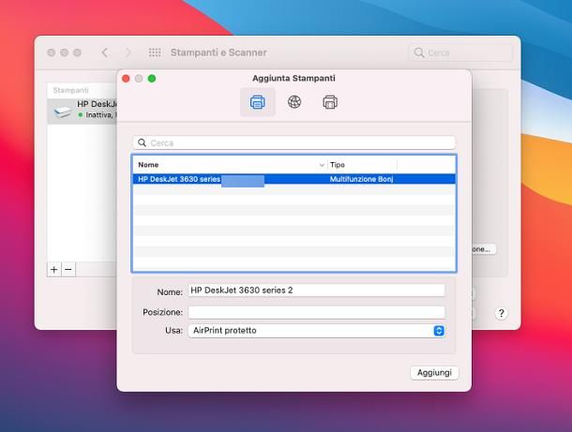Viewport: 572px width, 432px height.
Task: Click the search field in Aggiunta Stampanti
Action: 294,142
